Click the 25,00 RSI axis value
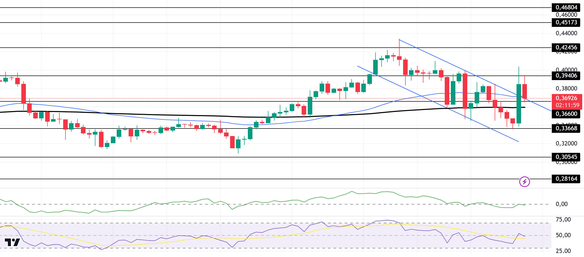This screenshot has width=584, height=257. 563,251
